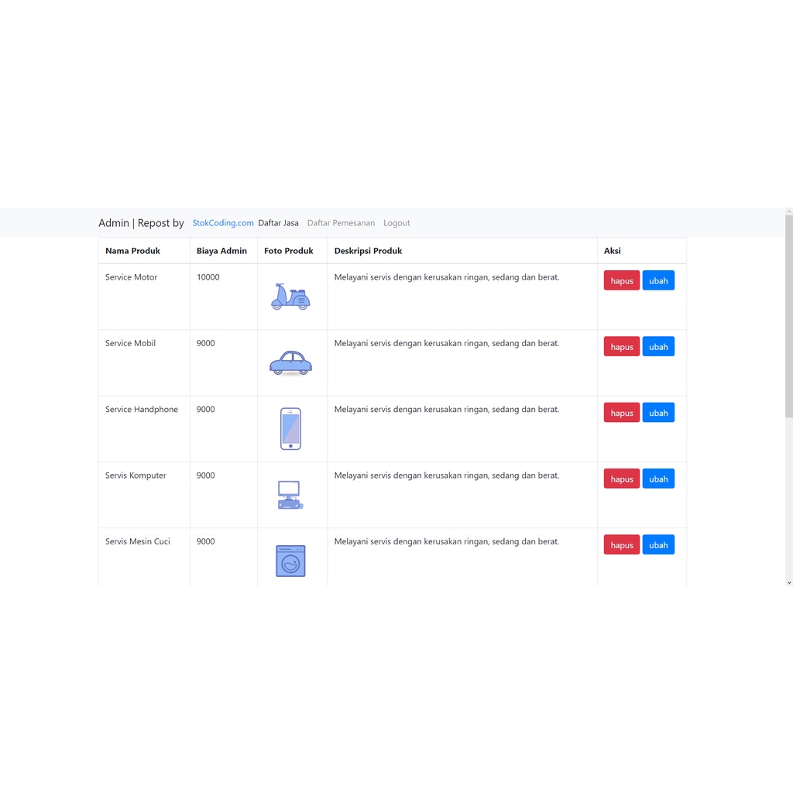Hit hapus on Servis Mesin Cuci
793x793 pixels.
(621, 545)
